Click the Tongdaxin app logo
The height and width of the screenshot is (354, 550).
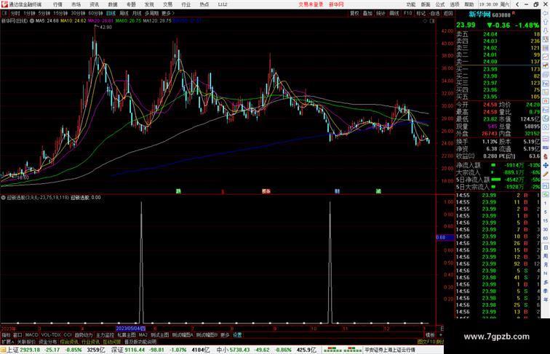click(4, 4)
